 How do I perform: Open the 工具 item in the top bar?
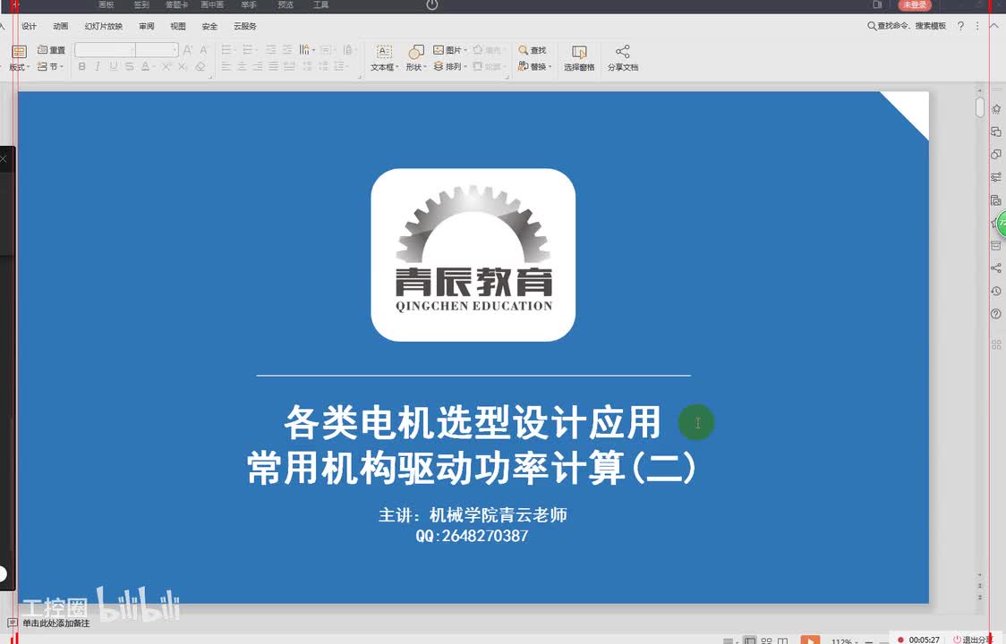click(x=320, y=4)
